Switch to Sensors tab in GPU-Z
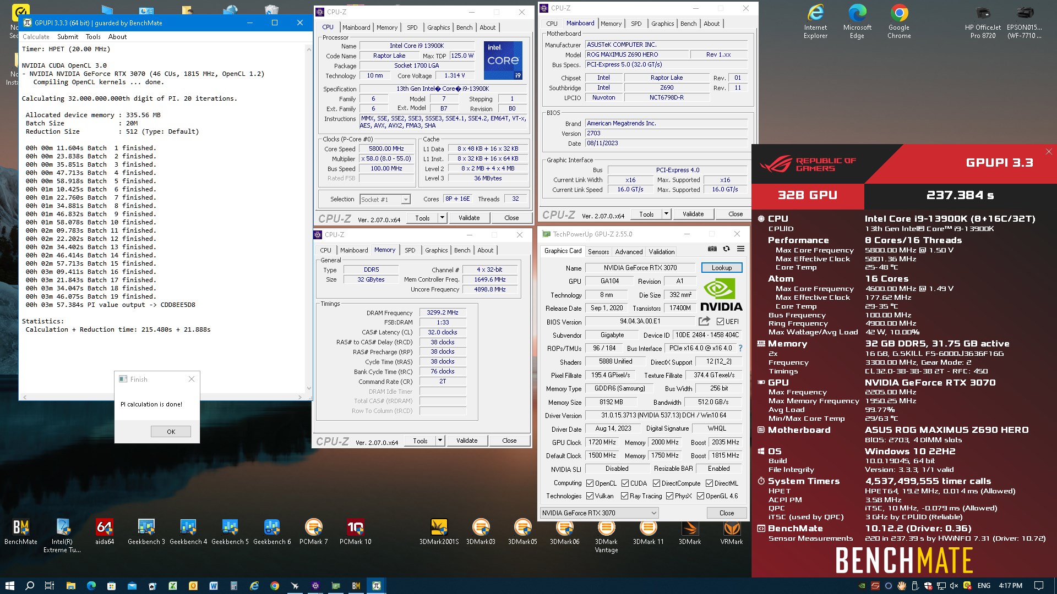Image resolution: width=1057 pixels, height=594 pixels. (x=598, y=251)
